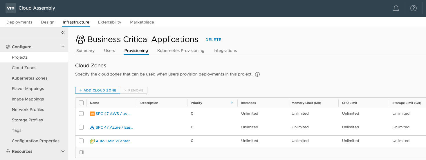Click the Cloud Assembly title text
Screen dimensions: 426x160
[37, 8]
